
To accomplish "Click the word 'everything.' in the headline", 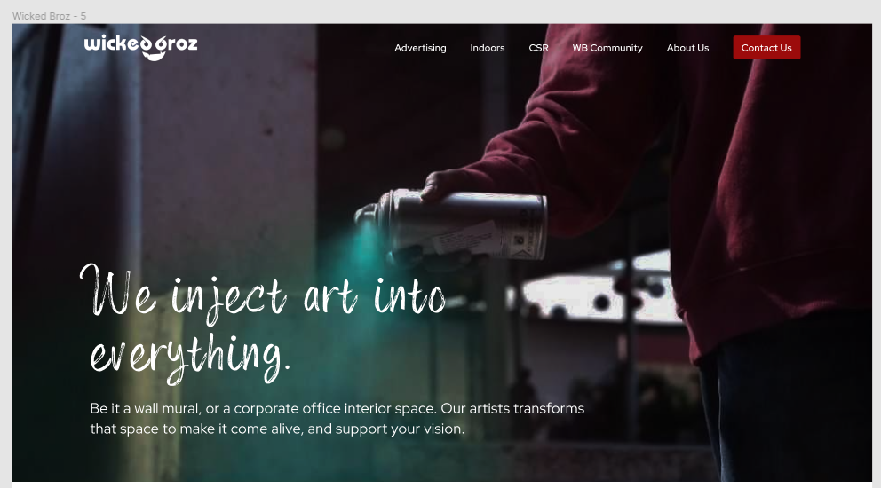I will [190, 358].
